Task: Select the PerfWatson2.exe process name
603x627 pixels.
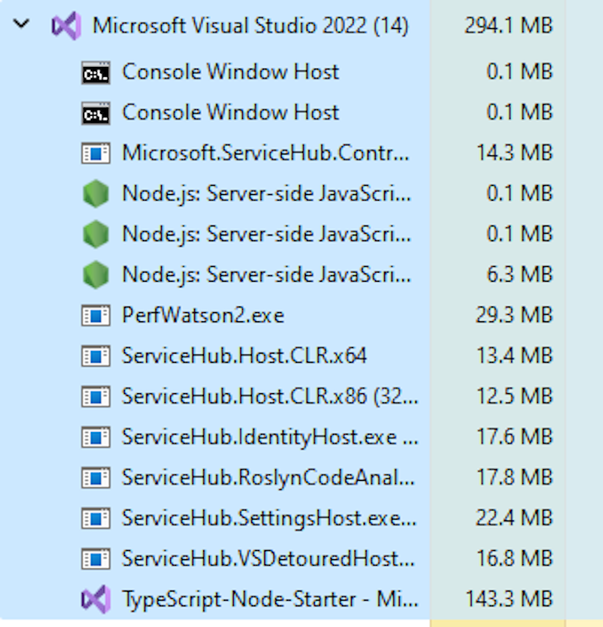Action: pyautogui.click(x=203, y=316)
